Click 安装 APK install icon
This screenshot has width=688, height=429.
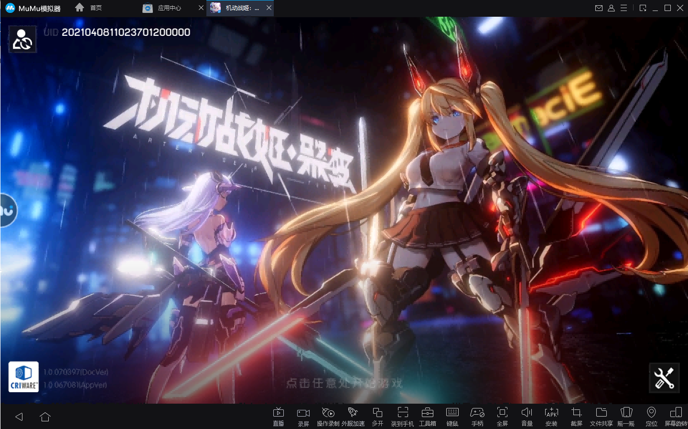click(551, 417)
